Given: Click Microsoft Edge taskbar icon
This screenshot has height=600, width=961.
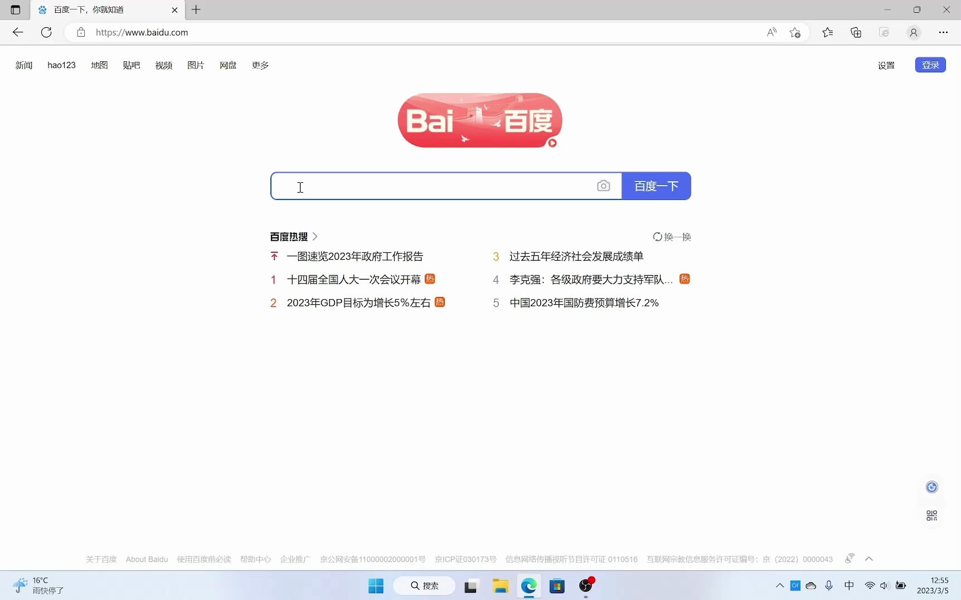Looking at the screenshot, I should [x=528, y=586].
